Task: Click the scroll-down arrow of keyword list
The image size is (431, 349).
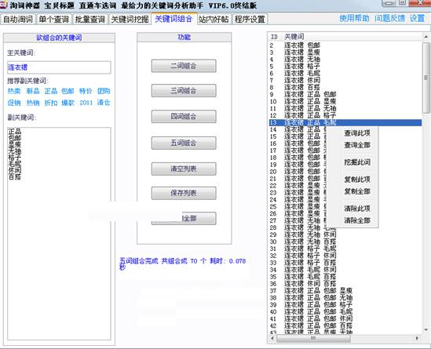Action: (x=426, y=329)
